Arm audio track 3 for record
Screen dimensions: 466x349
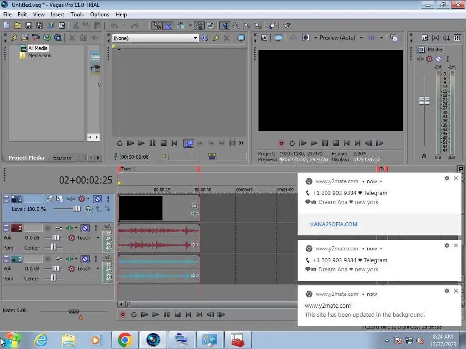(x=47, y=259)
